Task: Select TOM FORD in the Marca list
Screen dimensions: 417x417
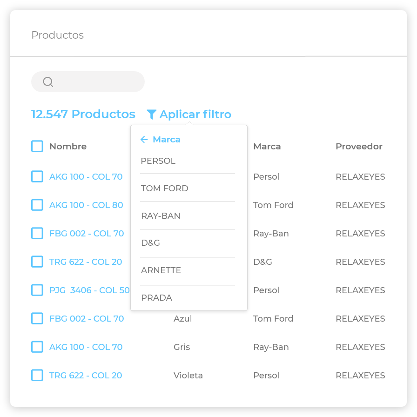Action: point(165,188)
